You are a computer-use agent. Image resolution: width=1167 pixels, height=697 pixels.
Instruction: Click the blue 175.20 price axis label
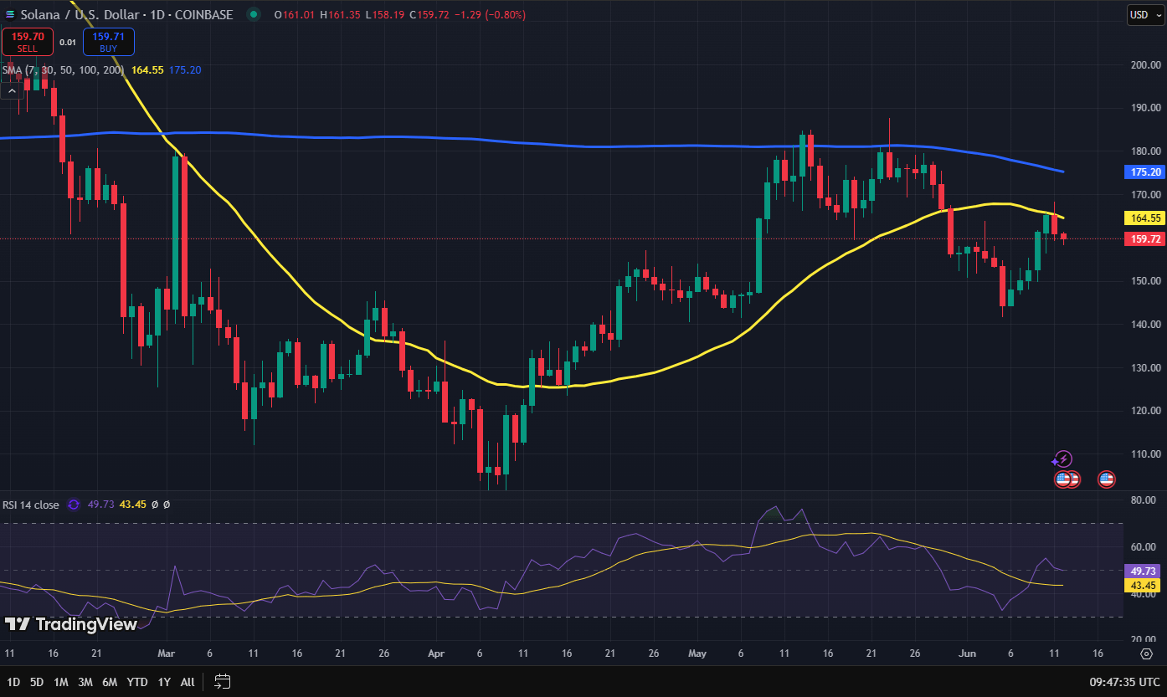click(1146, 172)
